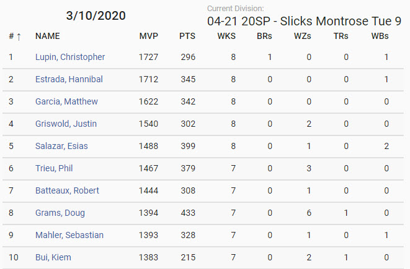Sort by PTS column header

tap(187, 36)
